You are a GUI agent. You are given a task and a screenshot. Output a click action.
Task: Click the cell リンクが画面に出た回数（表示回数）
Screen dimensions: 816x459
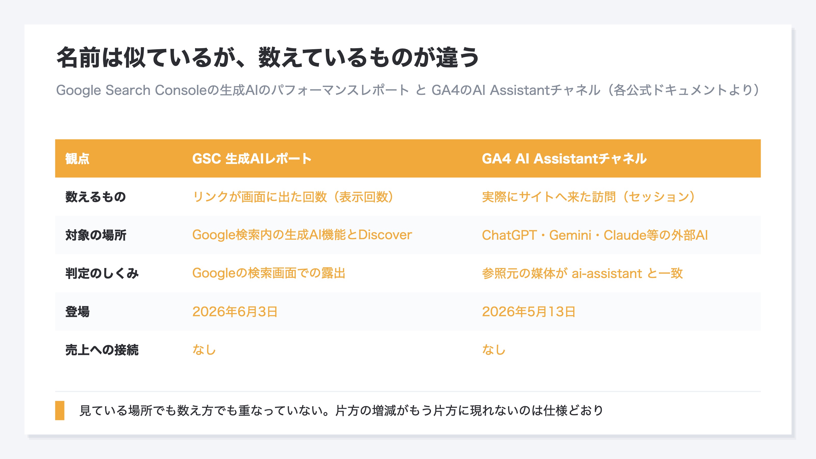point(293,197)
